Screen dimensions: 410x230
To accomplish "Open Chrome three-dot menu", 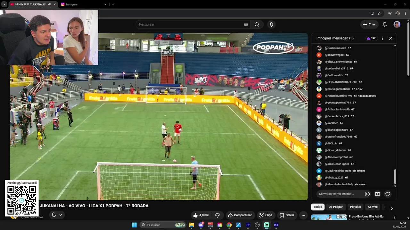I will point(405,13).
